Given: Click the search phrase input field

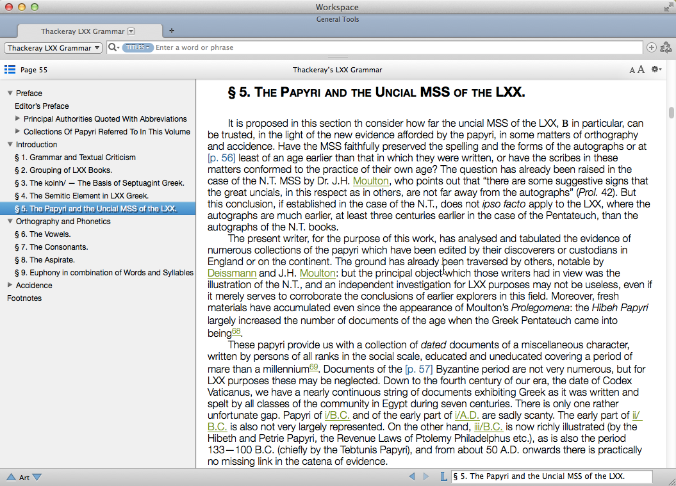Looking at the screenshot, I should tap(397, 47).
